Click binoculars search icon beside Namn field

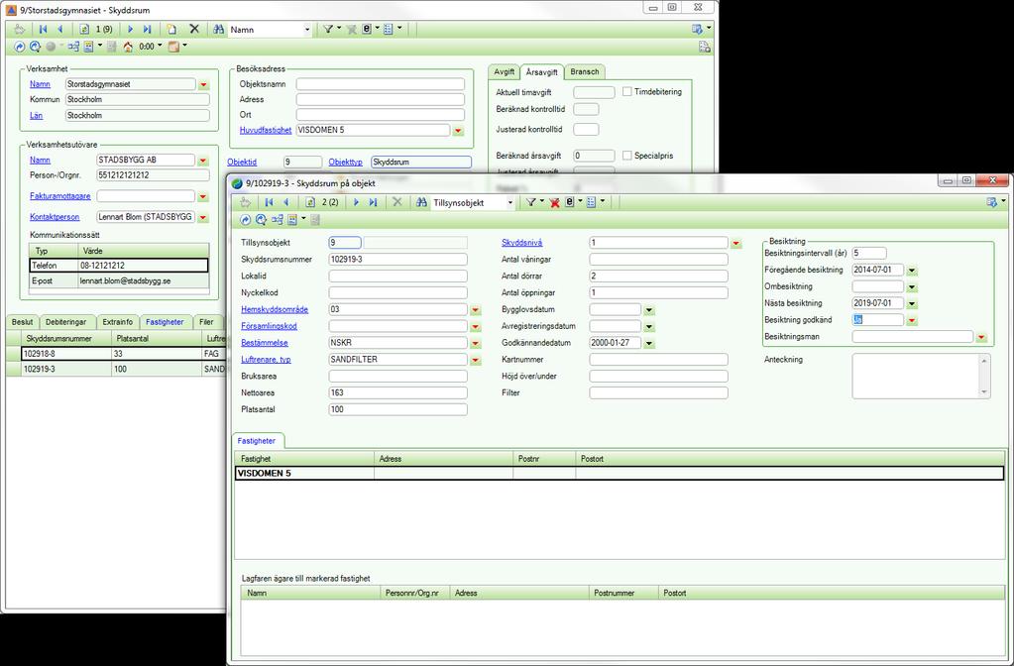pyautogui.click(x=219, y=29)
